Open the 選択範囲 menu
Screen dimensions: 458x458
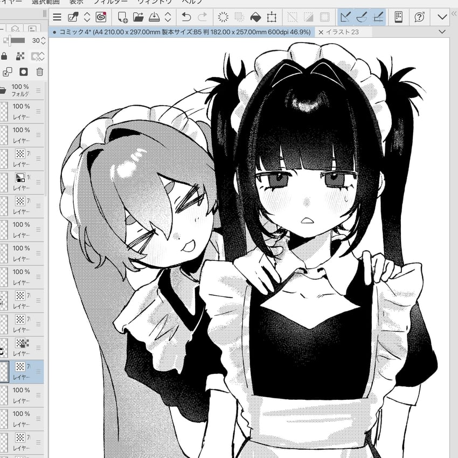point(46,2)
